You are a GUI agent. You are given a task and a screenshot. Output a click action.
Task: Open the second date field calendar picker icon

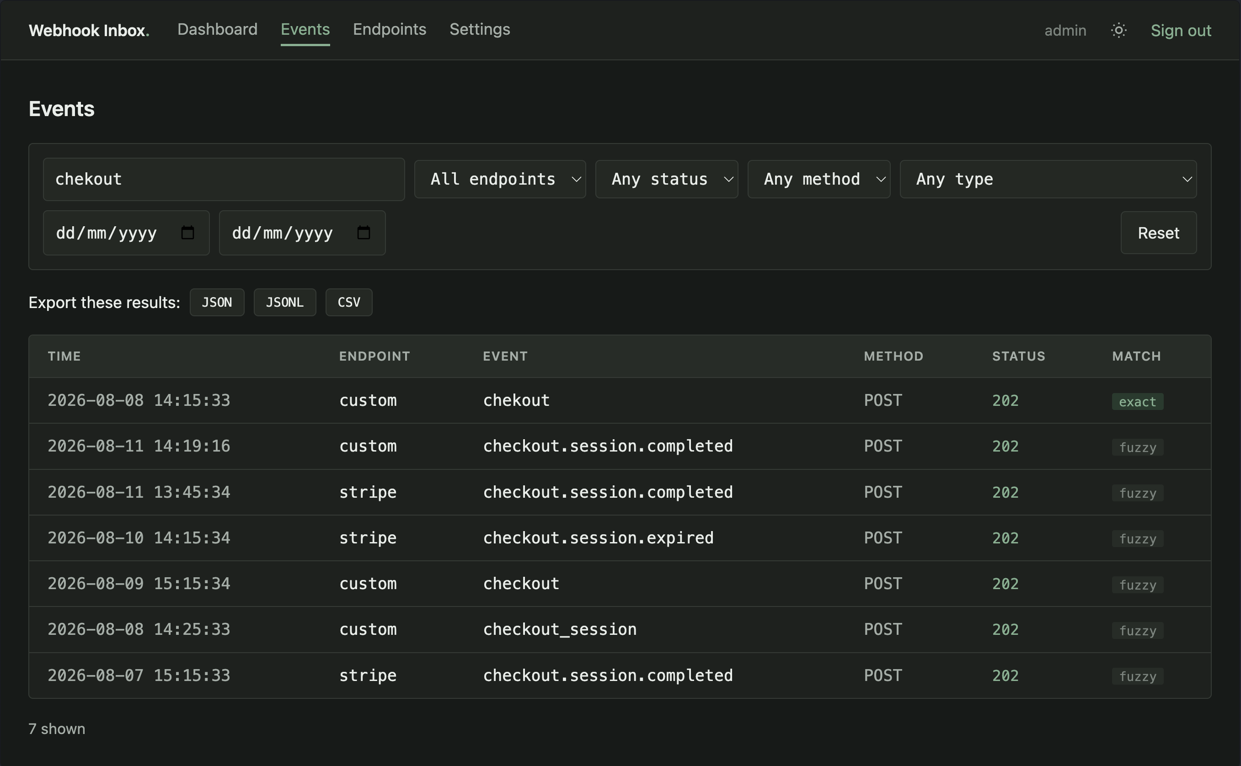364,233
